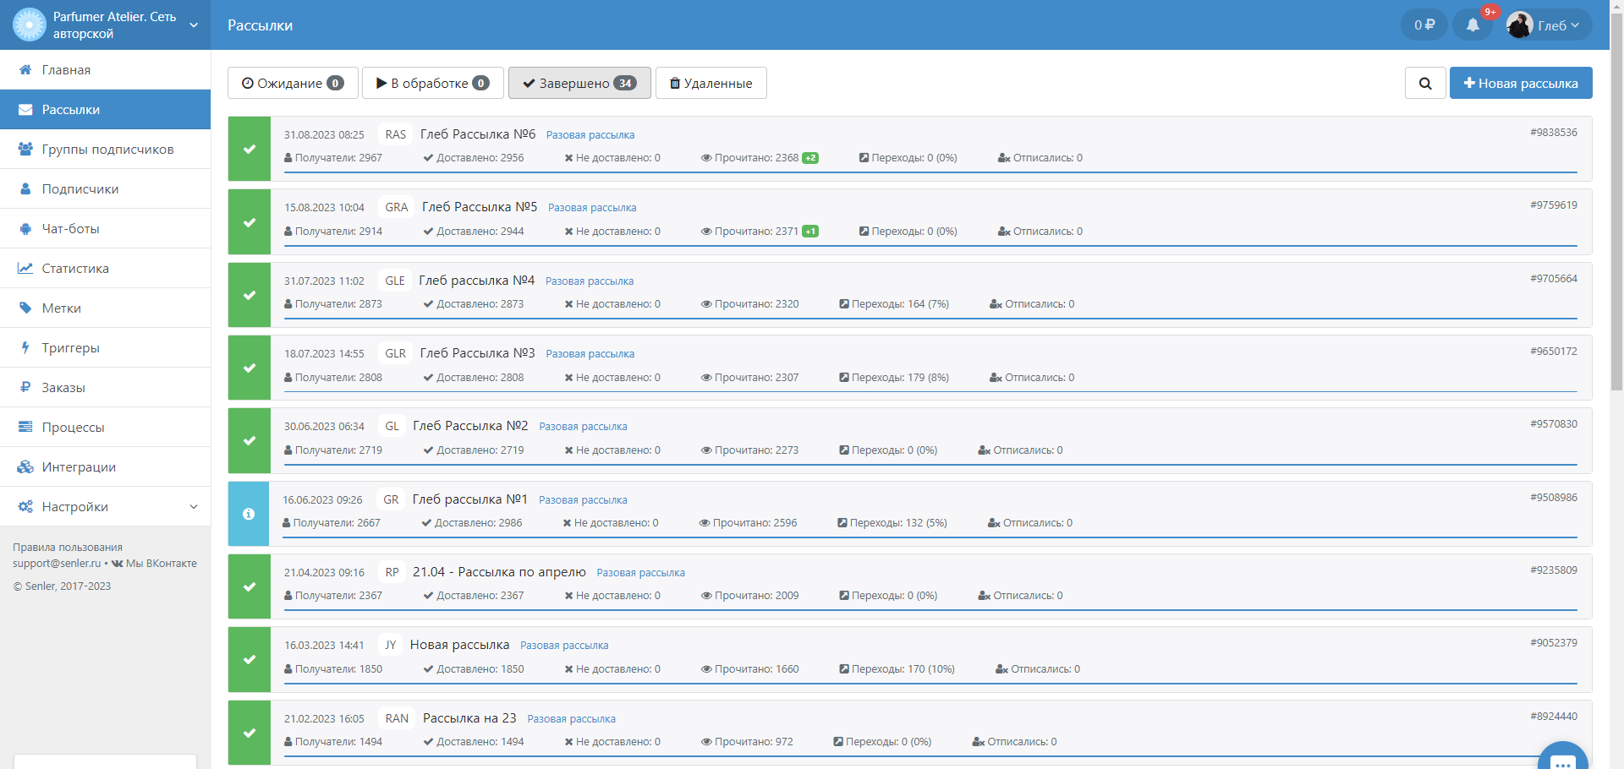The height and width of the screenshot is (769, 1624).
Task: Open Рассылка на 23 title
Action: click(469, 718)
